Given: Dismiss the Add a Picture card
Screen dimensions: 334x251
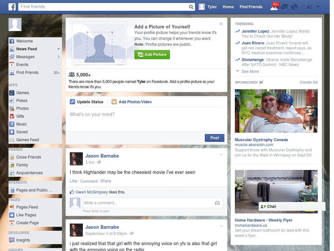Looking at the screenshot, I should tap(221, 24).
